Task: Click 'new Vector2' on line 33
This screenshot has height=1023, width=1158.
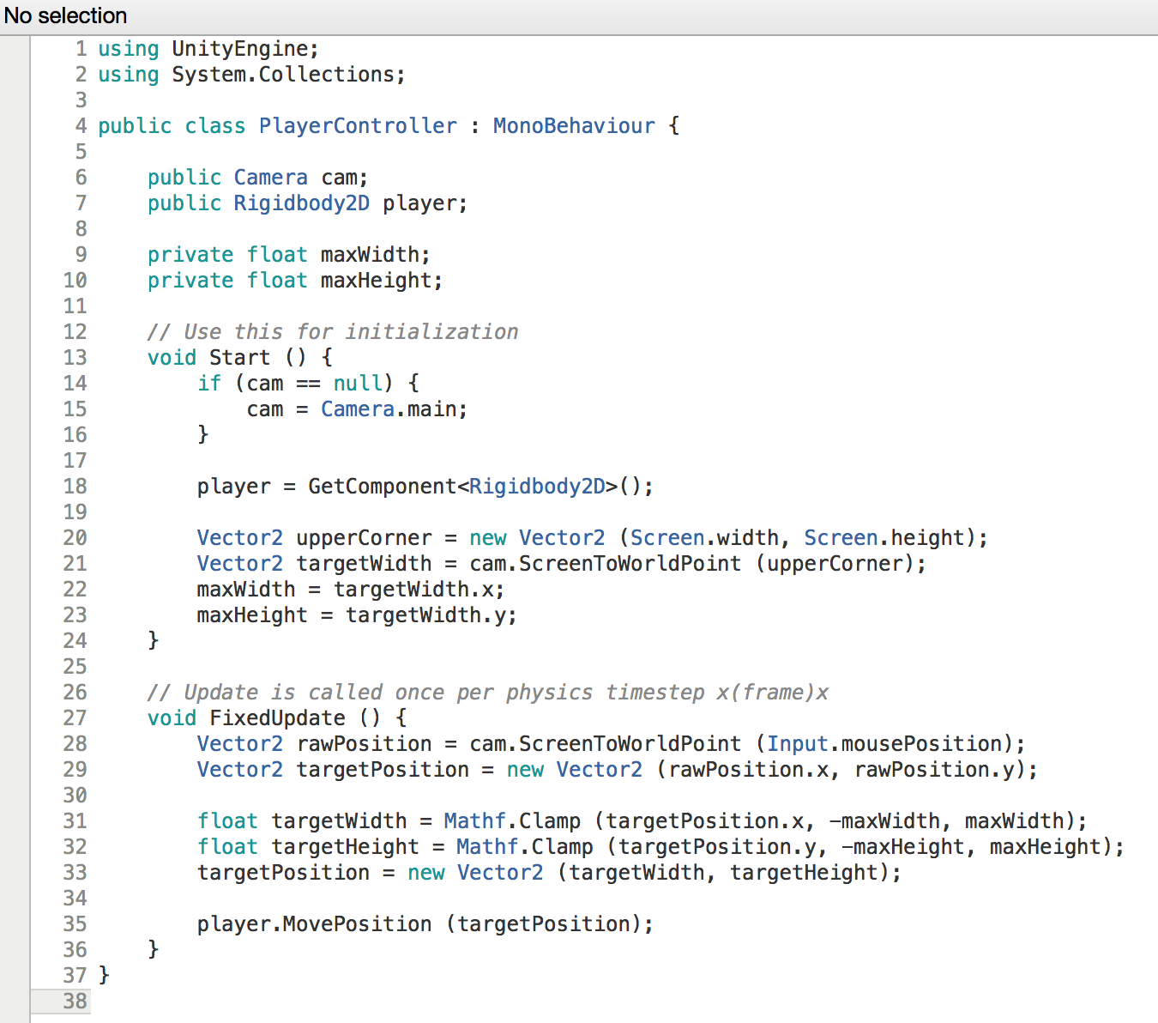Action: [475, 873]
